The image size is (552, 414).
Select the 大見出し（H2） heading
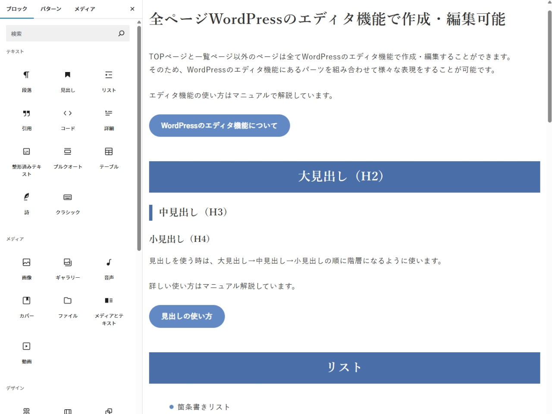(345, 177)
